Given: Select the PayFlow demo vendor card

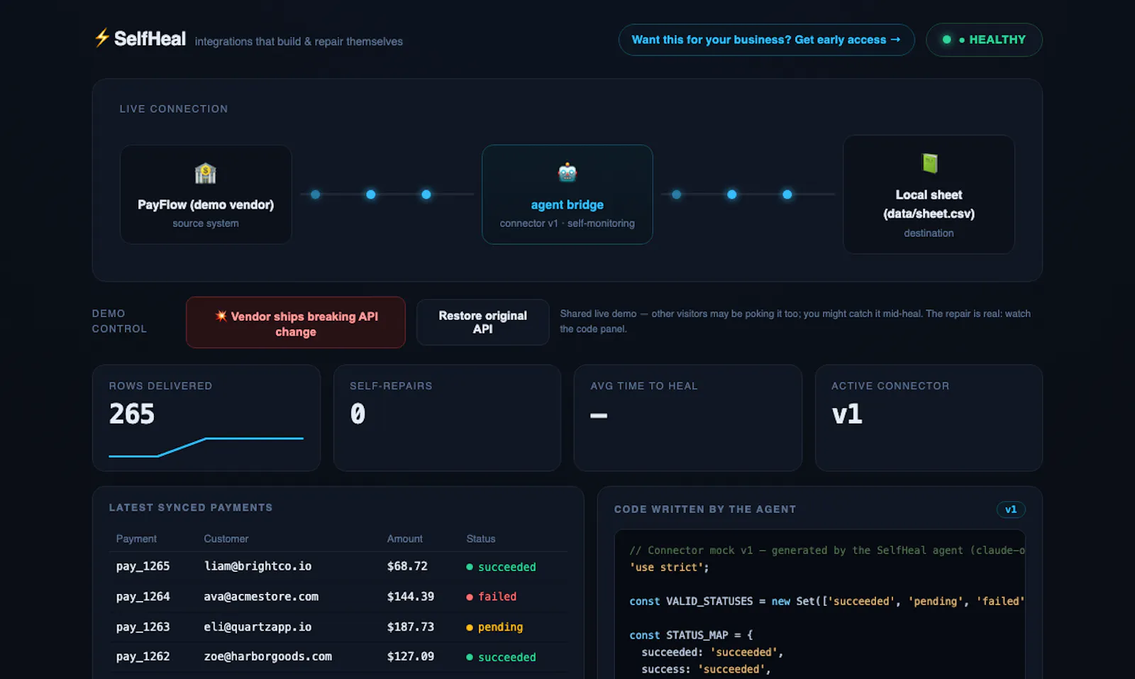Looking at the screenshot, I should point(206,194).
